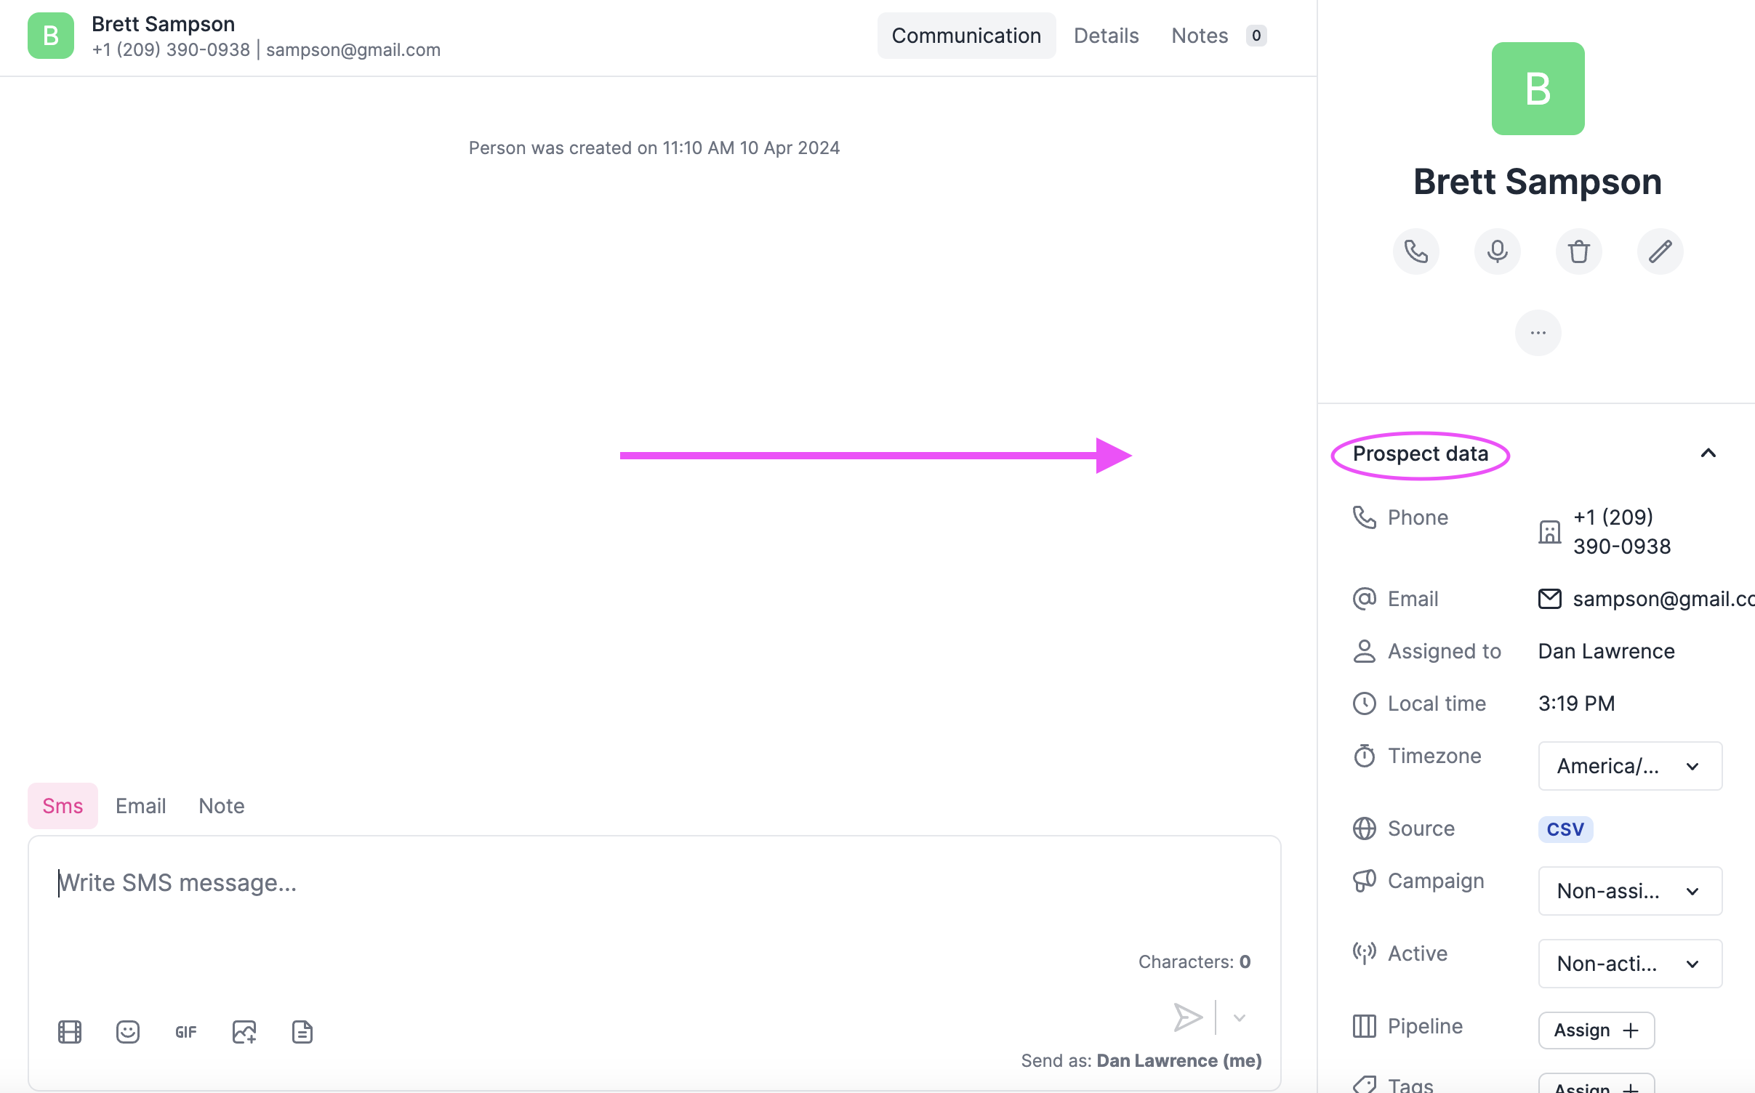Send the SMS message
Viewport: 1755px width, 1093px height.
point(1186,1017)
